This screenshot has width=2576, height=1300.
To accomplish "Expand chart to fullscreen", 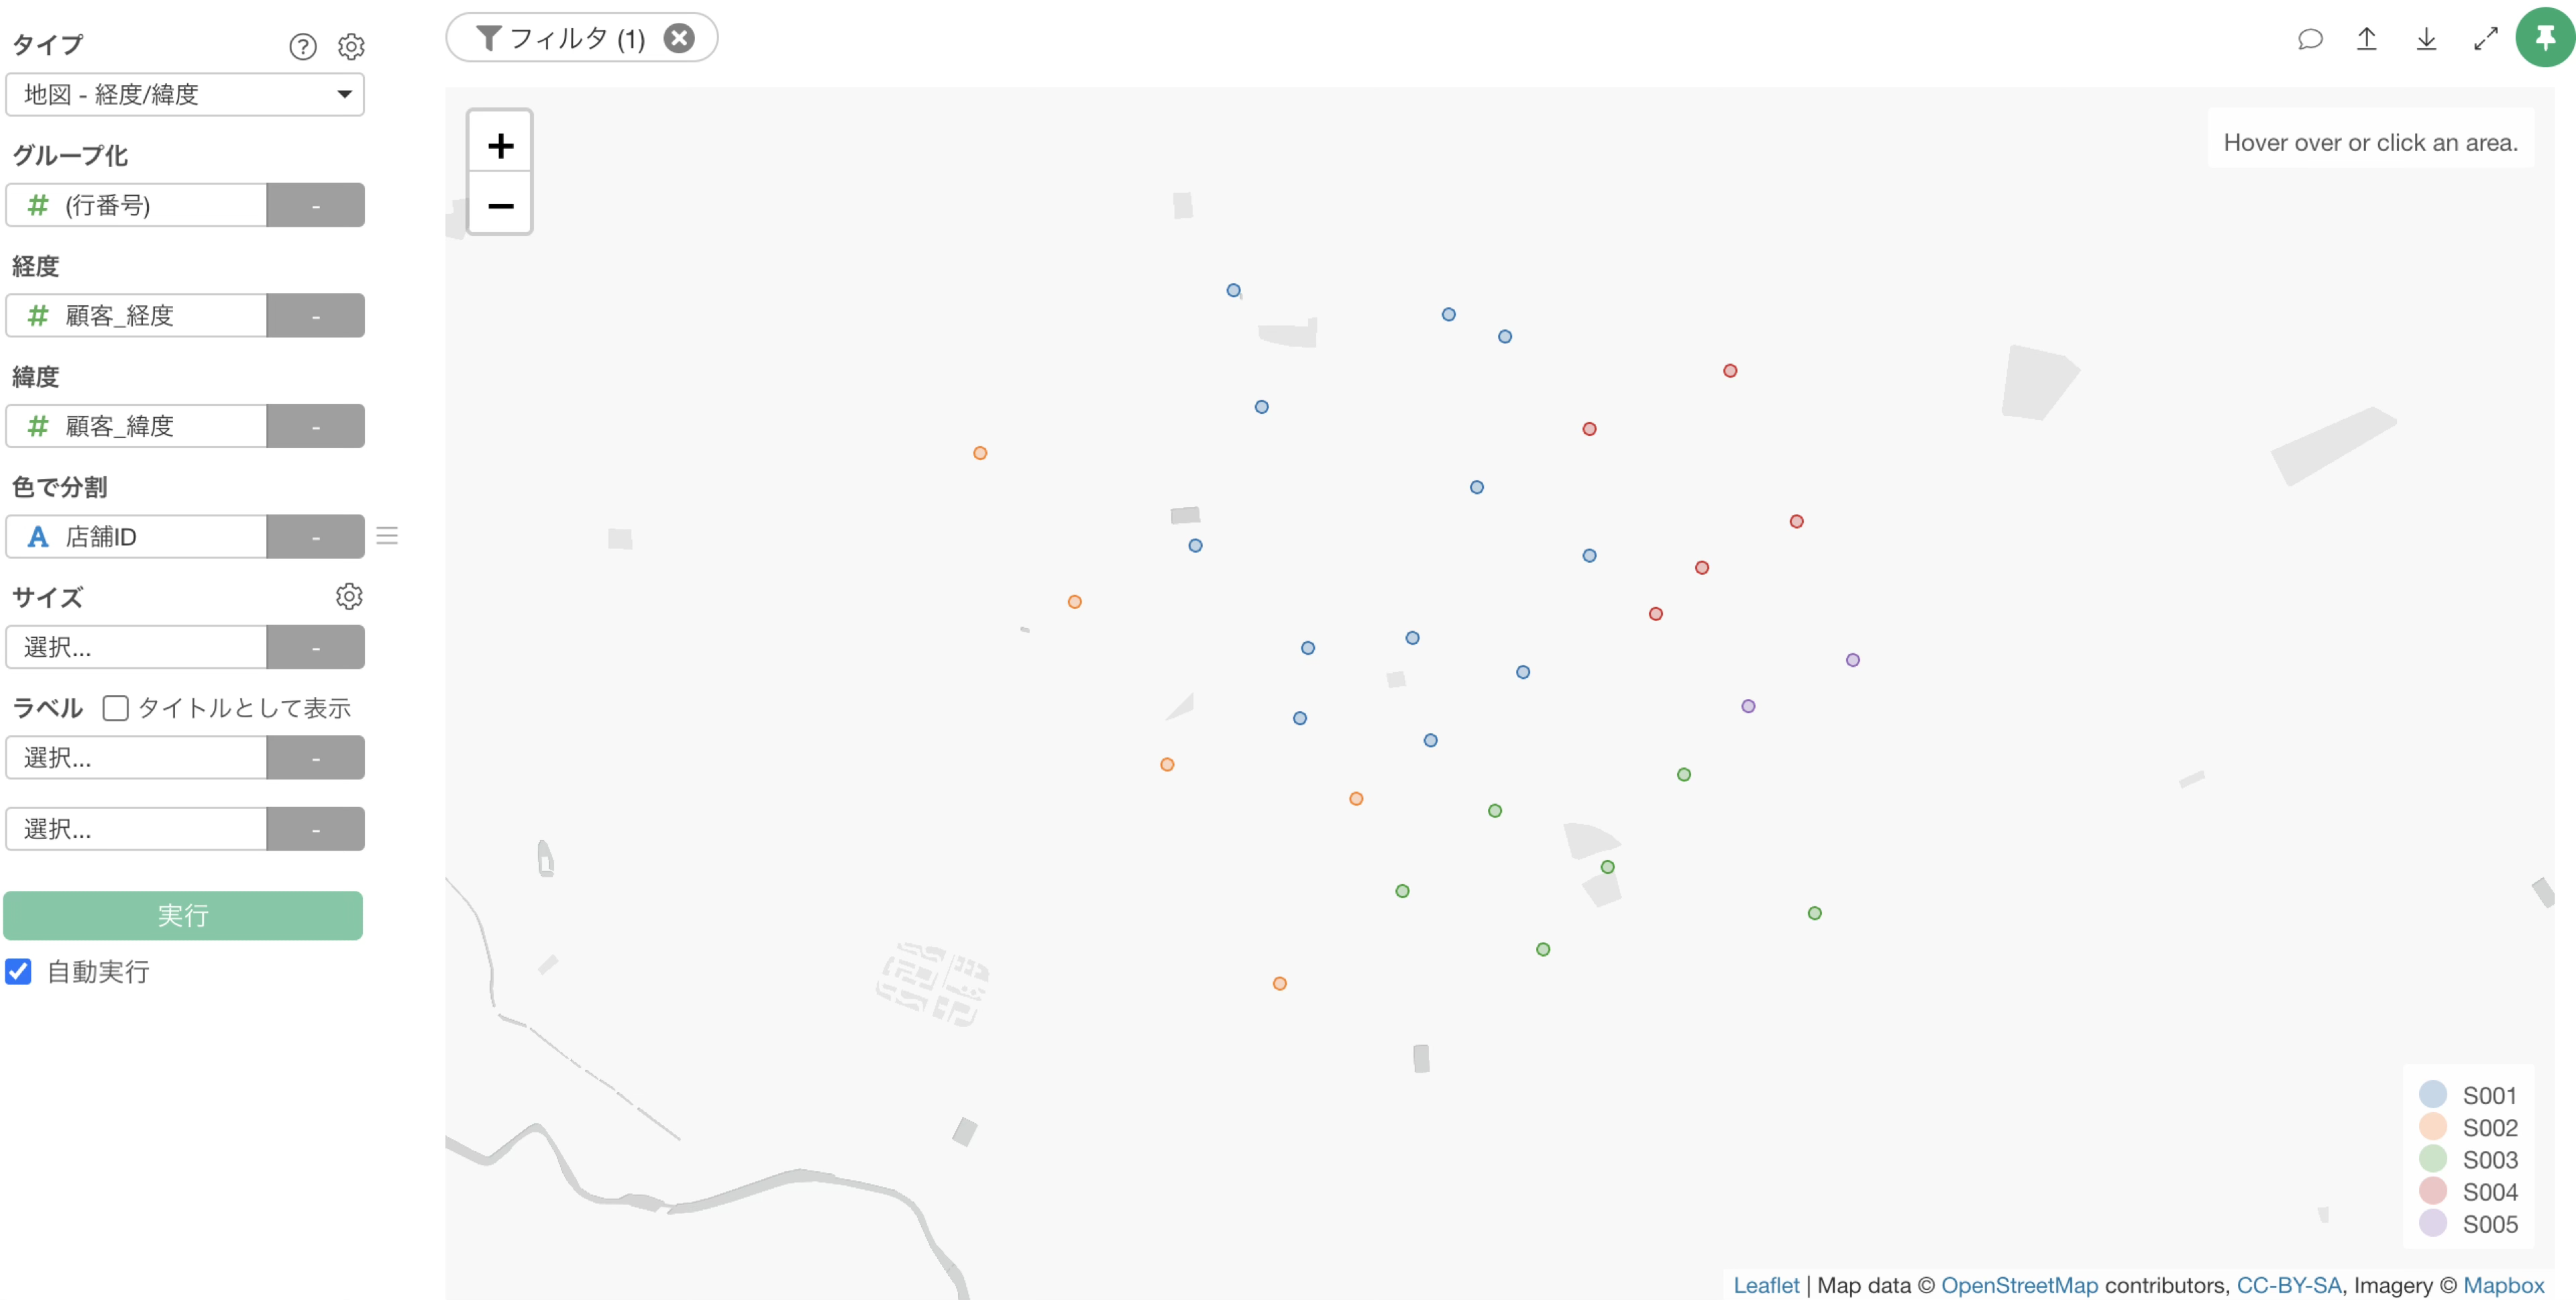I will coord(2485,39).
